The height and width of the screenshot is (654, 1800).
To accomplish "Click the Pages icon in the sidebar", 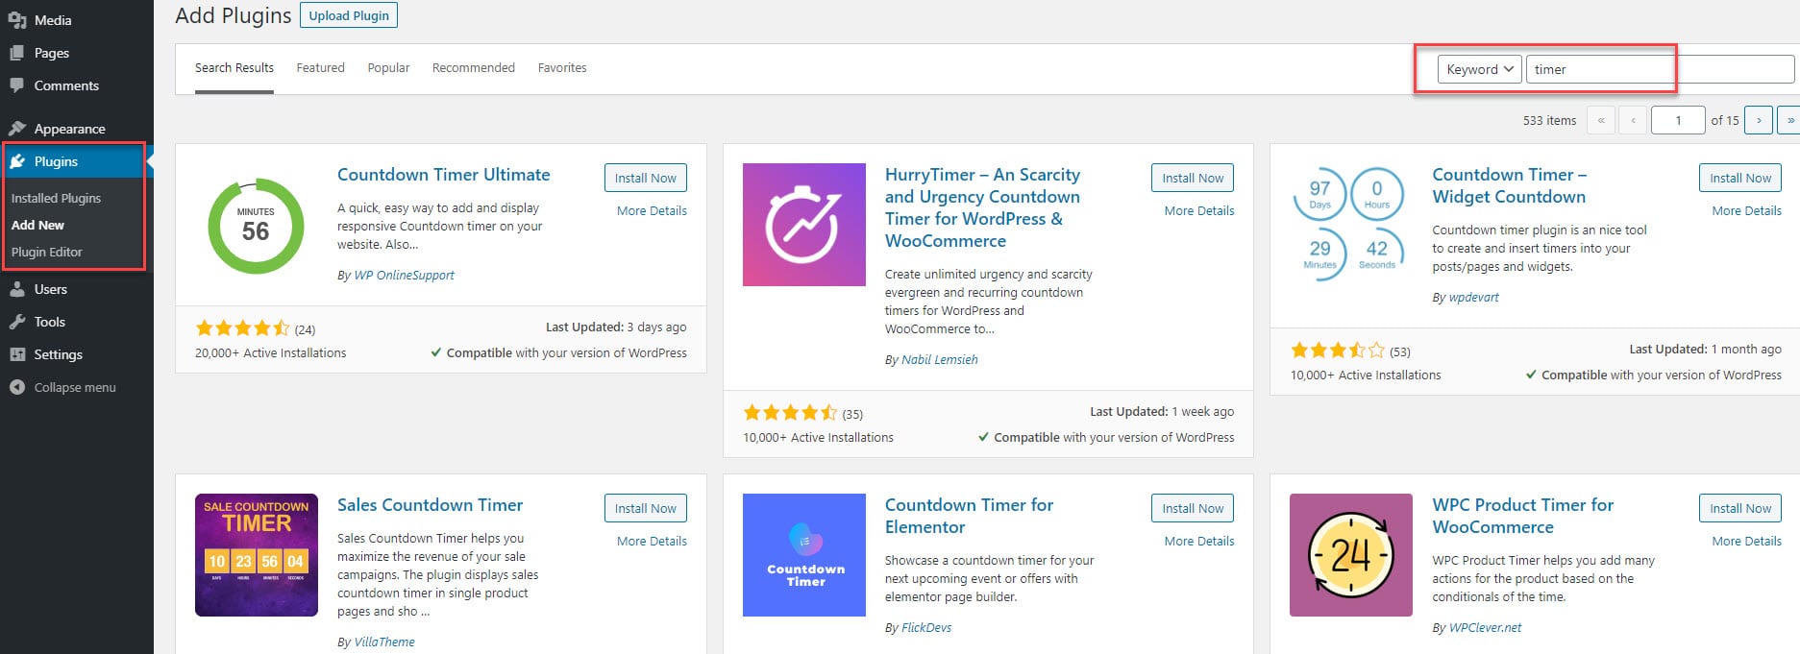I will tap(16, 53).
